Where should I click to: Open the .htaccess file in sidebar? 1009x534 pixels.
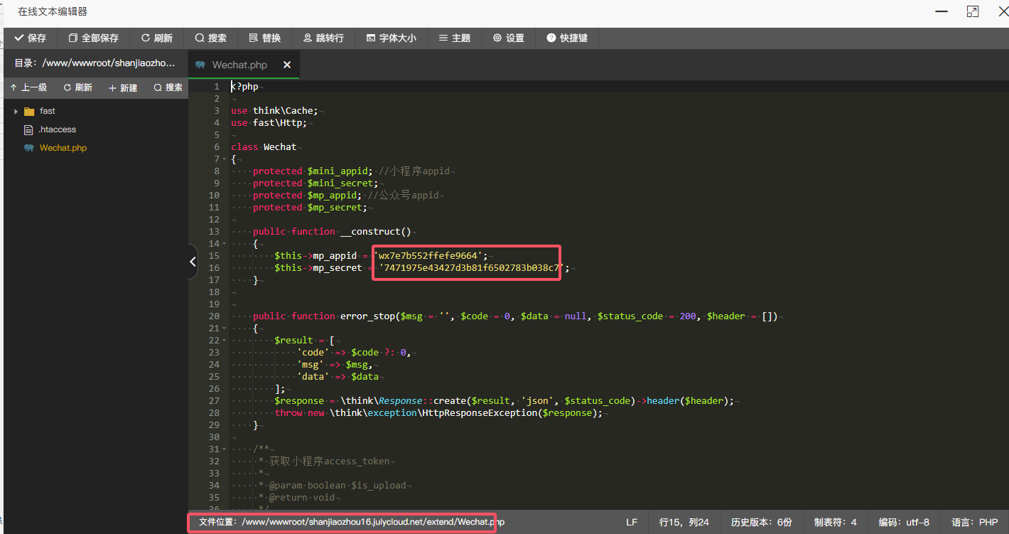click(x=57, y=129)
